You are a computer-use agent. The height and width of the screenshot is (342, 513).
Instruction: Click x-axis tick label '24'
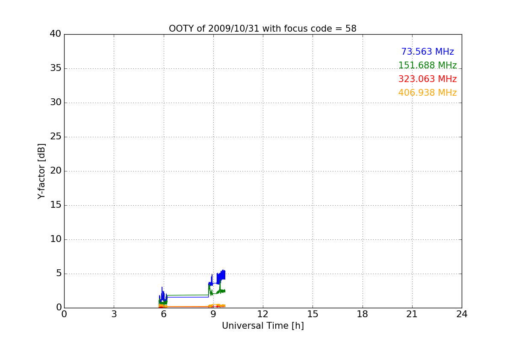(462, 314)
